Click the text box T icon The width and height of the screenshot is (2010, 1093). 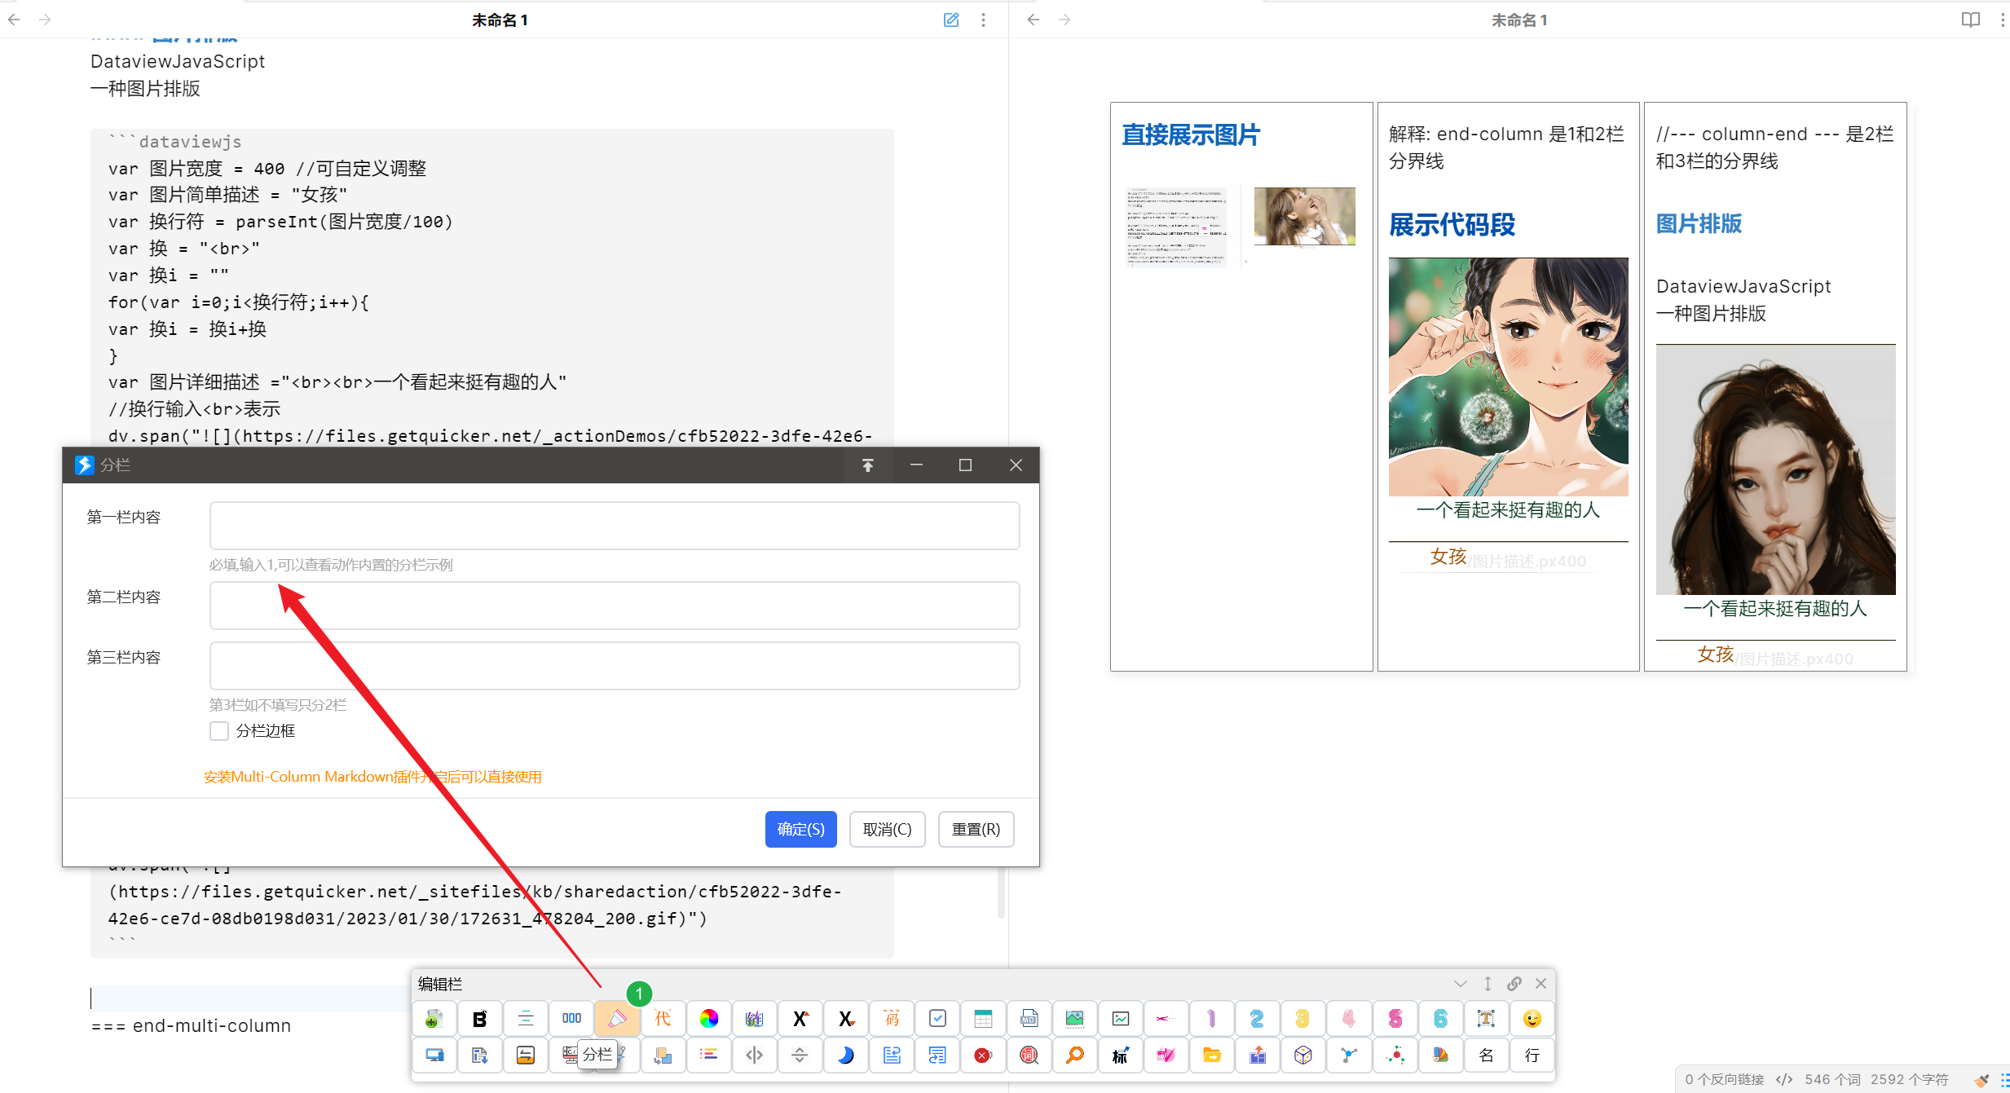1487,1019
